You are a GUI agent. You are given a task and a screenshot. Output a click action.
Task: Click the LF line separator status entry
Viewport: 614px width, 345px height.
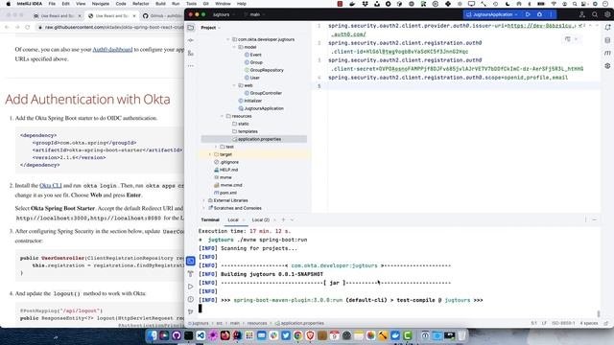point(544,324)
